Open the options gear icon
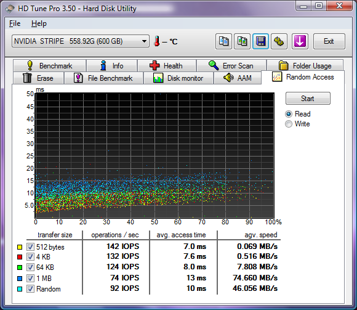Viewport: 357px width, 310px height. (x=279, y=41)
